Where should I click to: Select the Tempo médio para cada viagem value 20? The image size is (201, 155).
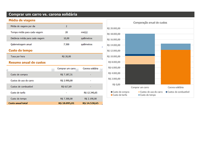click(x=66, y=32)
